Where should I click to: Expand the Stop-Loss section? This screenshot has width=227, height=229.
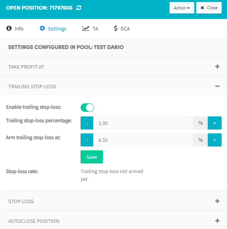[217, 201]
